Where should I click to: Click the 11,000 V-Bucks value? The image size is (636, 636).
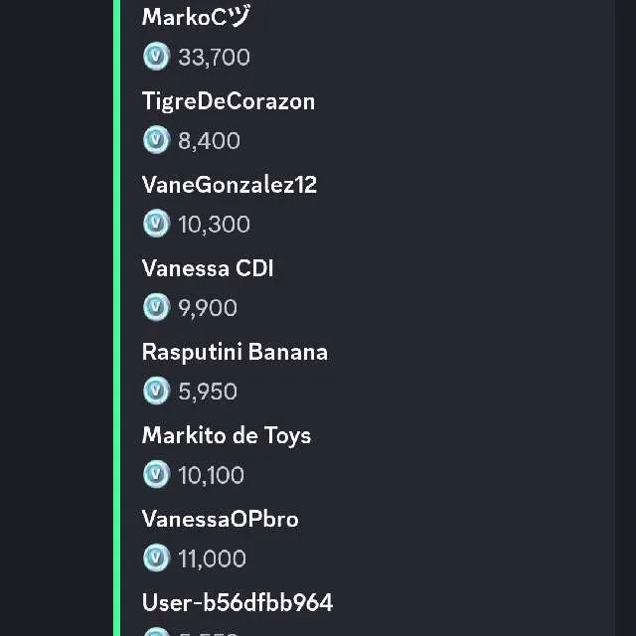[212, 558]
